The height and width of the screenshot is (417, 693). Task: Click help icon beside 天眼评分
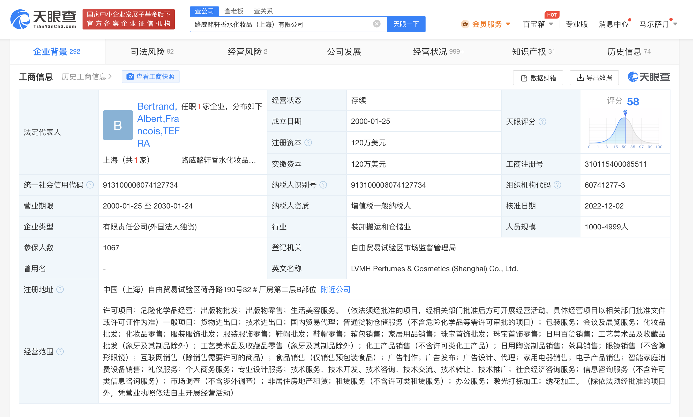click(x=542, y=122)
